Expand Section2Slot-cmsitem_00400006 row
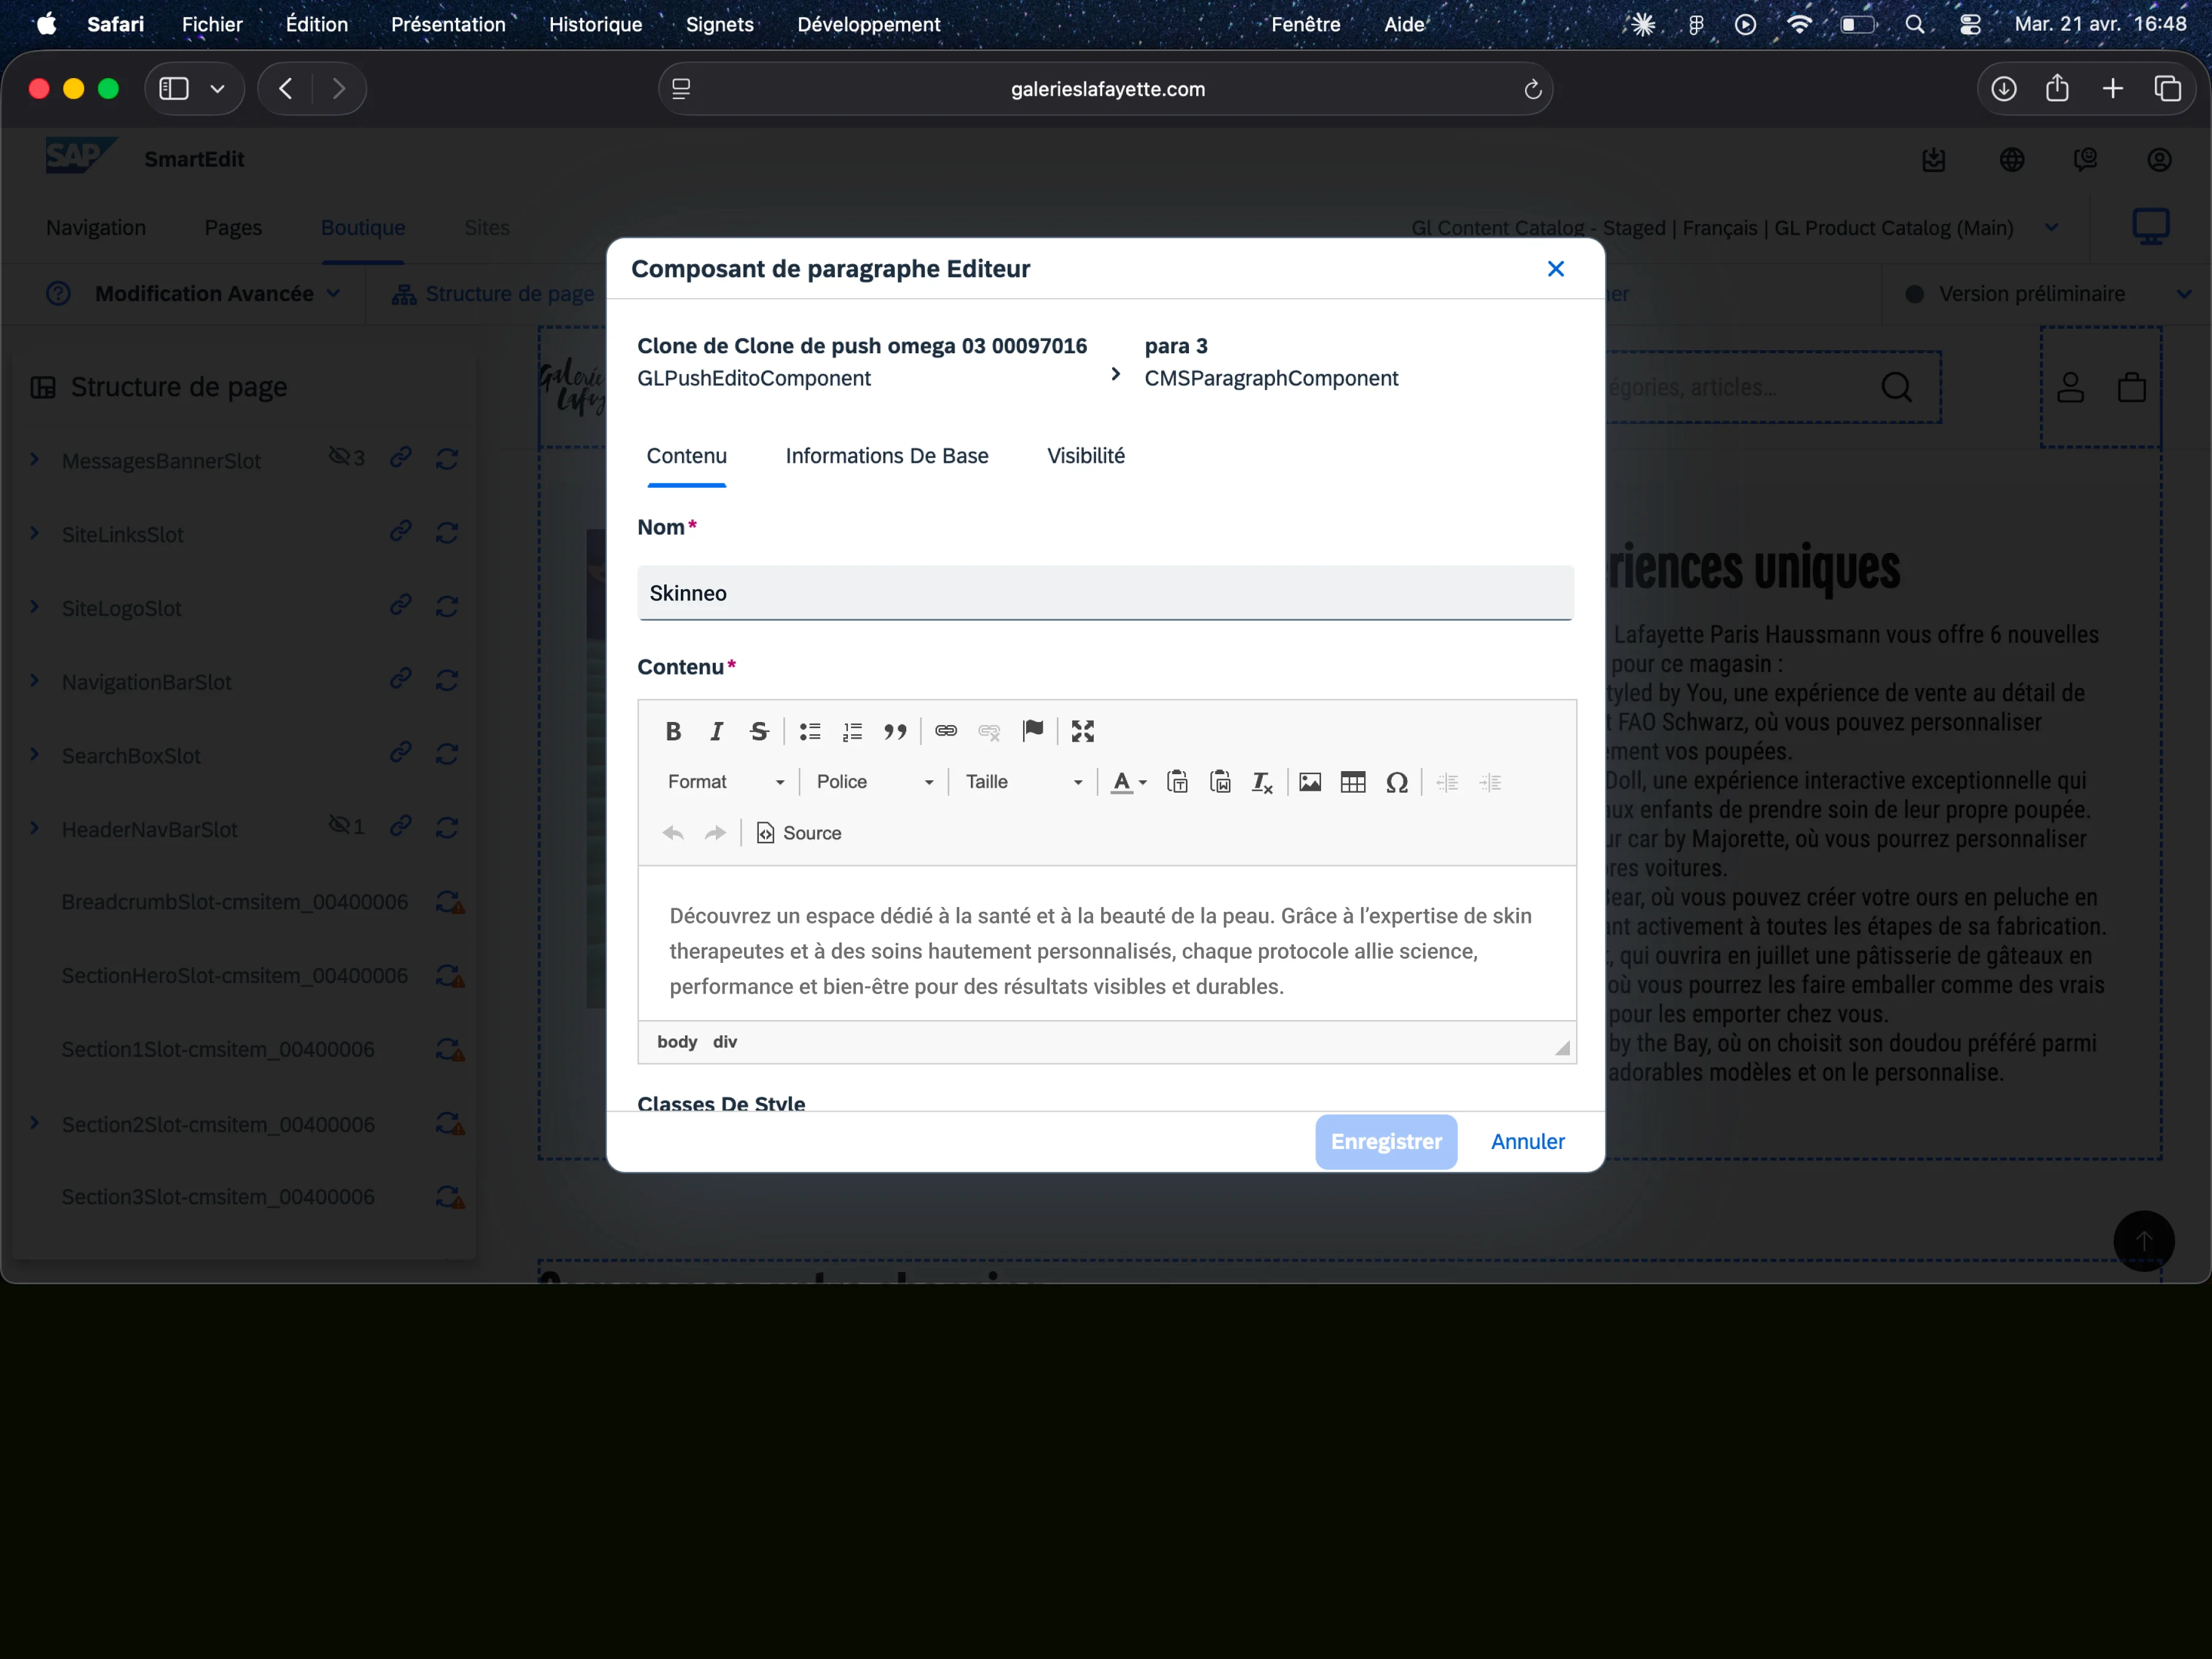 point(35,1123)
